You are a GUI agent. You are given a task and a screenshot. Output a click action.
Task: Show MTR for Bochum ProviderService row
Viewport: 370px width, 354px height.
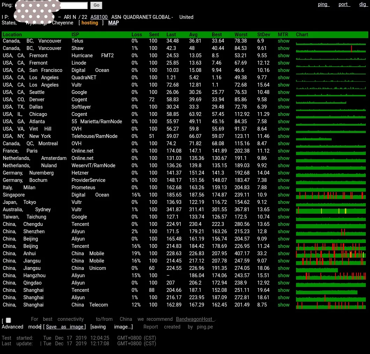coord(283,180)
